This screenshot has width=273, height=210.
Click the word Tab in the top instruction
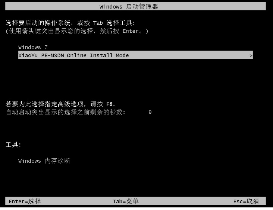tap(98, 23)
